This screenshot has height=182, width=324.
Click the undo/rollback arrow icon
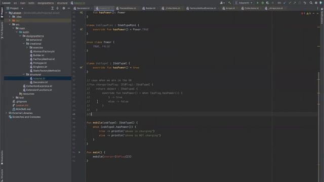[305, 3]
